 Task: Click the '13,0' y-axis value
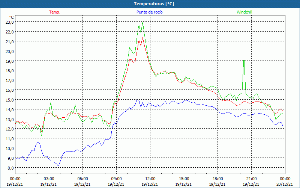tap(10, 120)
